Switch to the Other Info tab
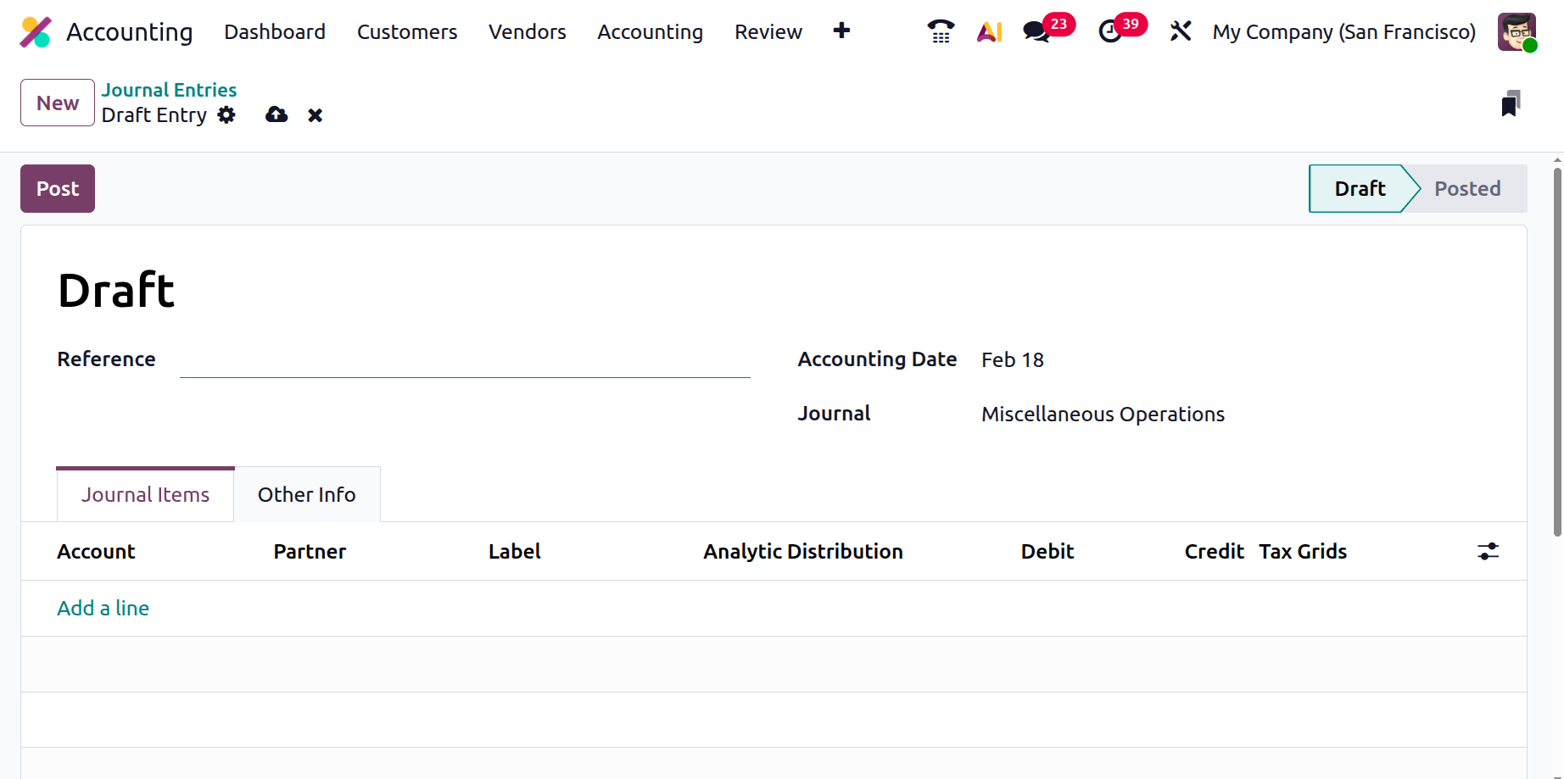This screenshot has height=779, width=1564. pyautogui.click(x=307, y=494)
